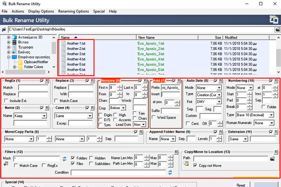Reset Auto Date (8) with R button

221,81
